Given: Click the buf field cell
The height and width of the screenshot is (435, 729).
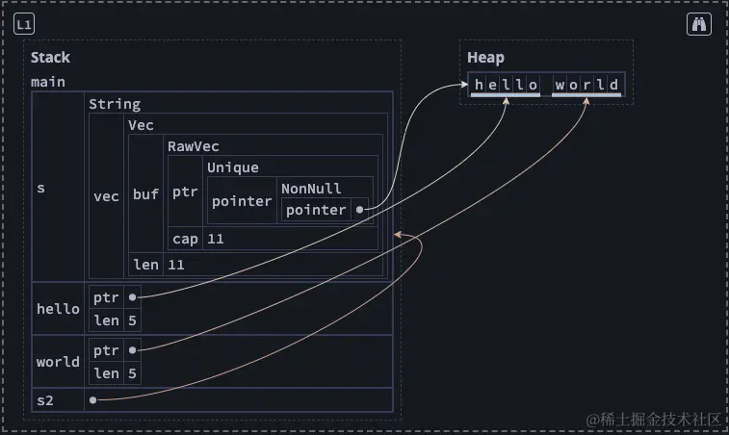Looking at the screenshot, I should point(145,194).
